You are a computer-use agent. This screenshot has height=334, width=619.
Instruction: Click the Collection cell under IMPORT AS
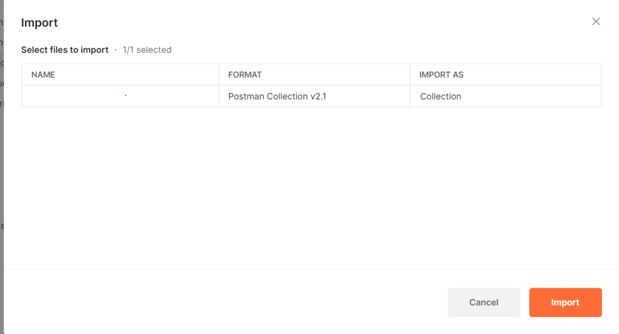point(441,97)
